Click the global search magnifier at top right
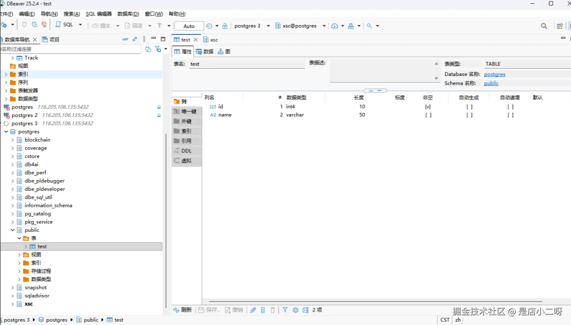Image resolution: width=571 pixels, height=325 pixels. pos(544,26)
